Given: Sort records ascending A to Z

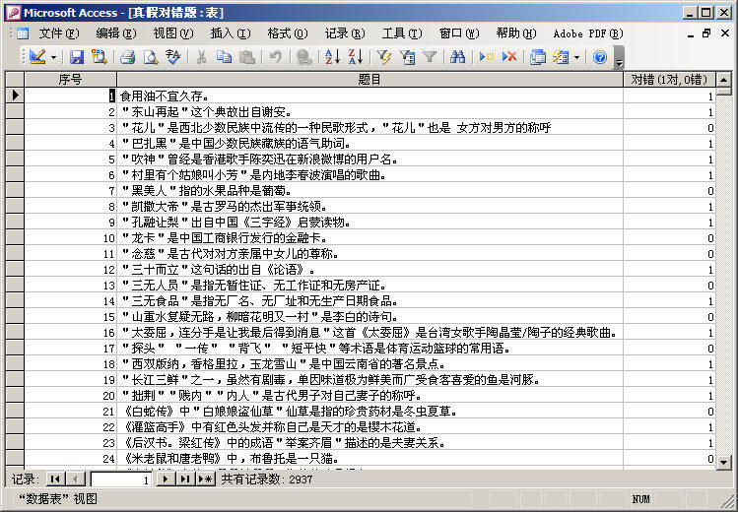Looking at the screenshot, I should click(332, 57).
